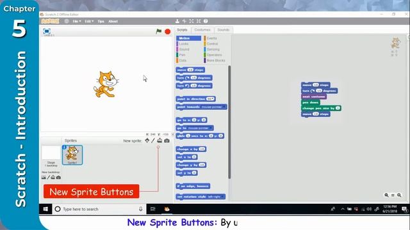Select the More Blocks category
The image size is (410, 230).
(x=216, y=60)
